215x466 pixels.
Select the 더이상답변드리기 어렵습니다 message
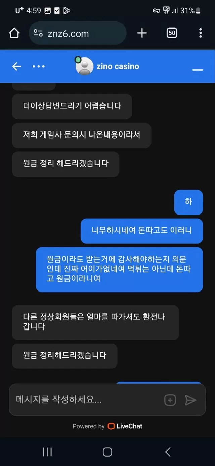72,106
